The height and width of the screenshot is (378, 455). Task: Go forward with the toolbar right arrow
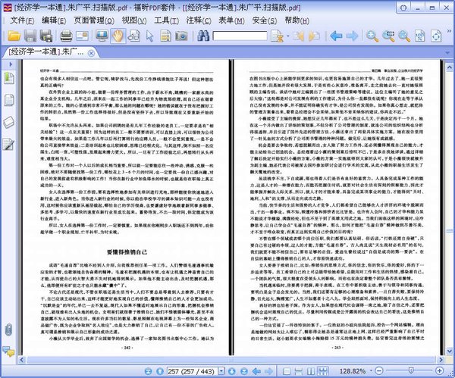coord(353,36)
